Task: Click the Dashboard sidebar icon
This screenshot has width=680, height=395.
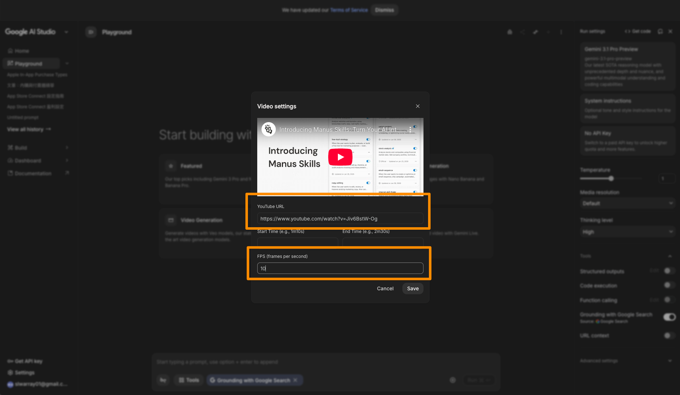Action: tap(10, 160)
